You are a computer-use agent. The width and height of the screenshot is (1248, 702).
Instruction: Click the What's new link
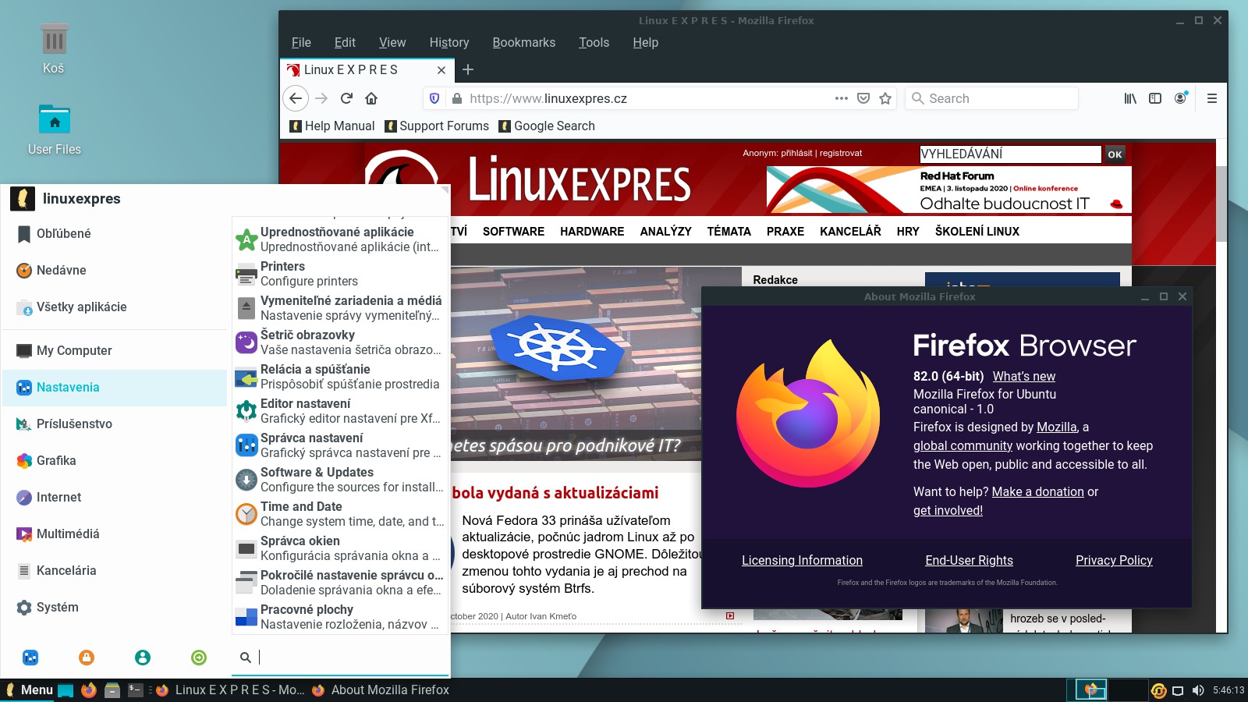point(1023,376)
